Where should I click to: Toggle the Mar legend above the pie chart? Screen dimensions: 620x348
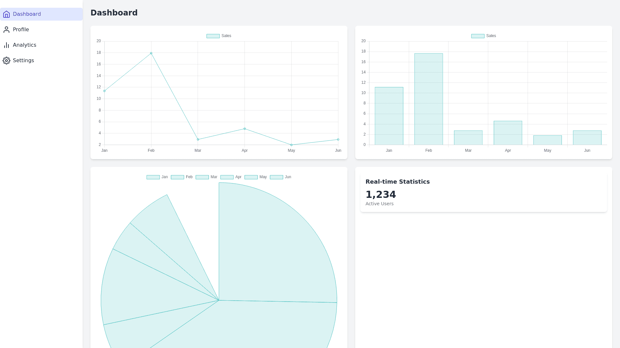[207, 177]
